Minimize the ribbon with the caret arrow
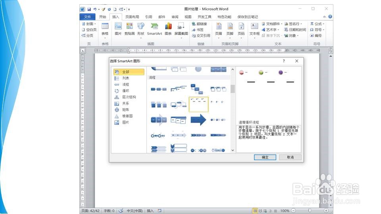This screenshot has width=381, height=214. point(324,17)
